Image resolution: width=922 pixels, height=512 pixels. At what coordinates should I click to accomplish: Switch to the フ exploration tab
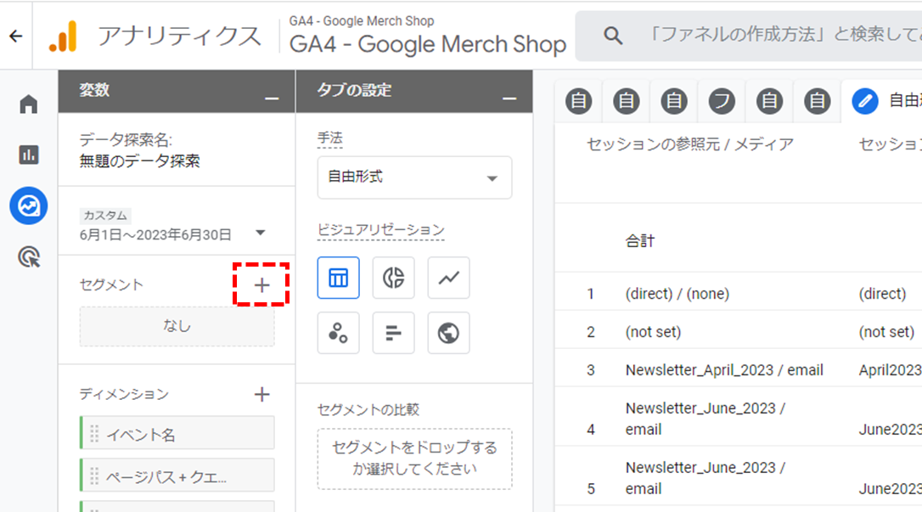pos(722,101)
